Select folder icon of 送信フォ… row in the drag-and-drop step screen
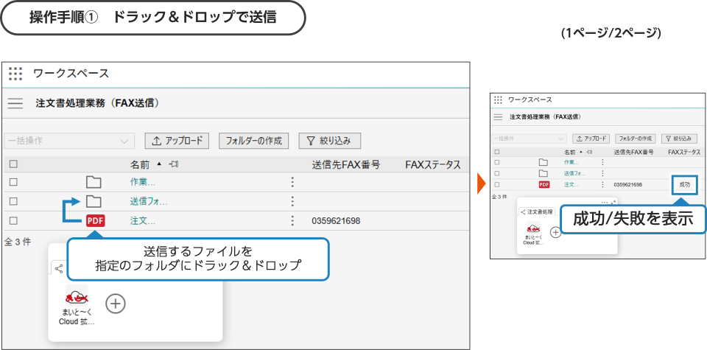 pyautogui.click(x=94, y=201)
